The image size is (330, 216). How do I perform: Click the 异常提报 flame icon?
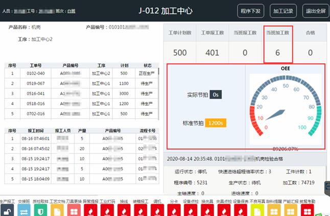pos(90,210)
